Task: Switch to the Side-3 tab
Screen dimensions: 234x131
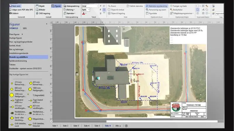Action: click(76, 126)
